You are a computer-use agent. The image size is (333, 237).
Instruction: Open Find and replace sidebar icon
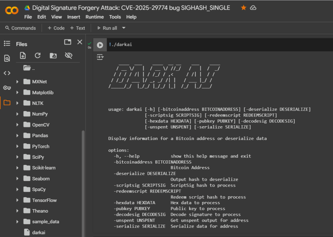click(x=7, y=58)
